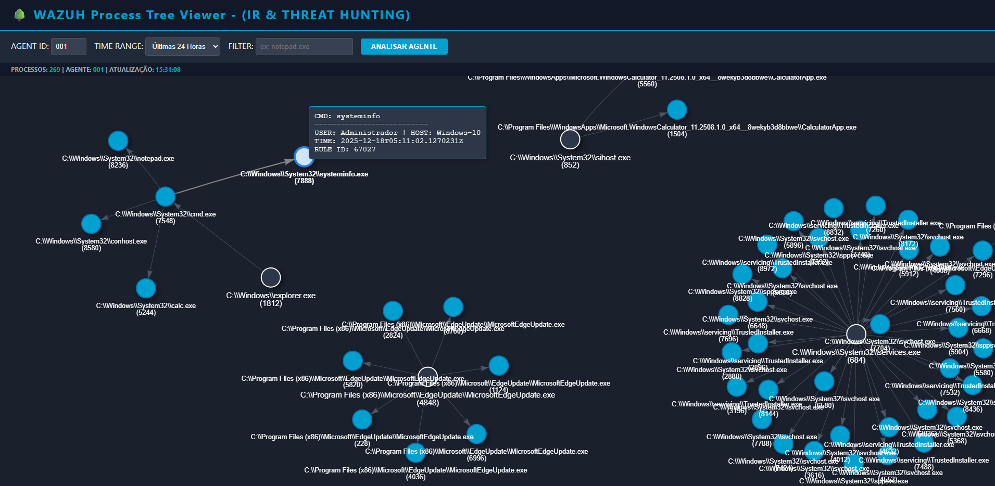The height and width of the screenshot is (486, 995).
Task: Click the process Filter text box
Action: (304, 46)
